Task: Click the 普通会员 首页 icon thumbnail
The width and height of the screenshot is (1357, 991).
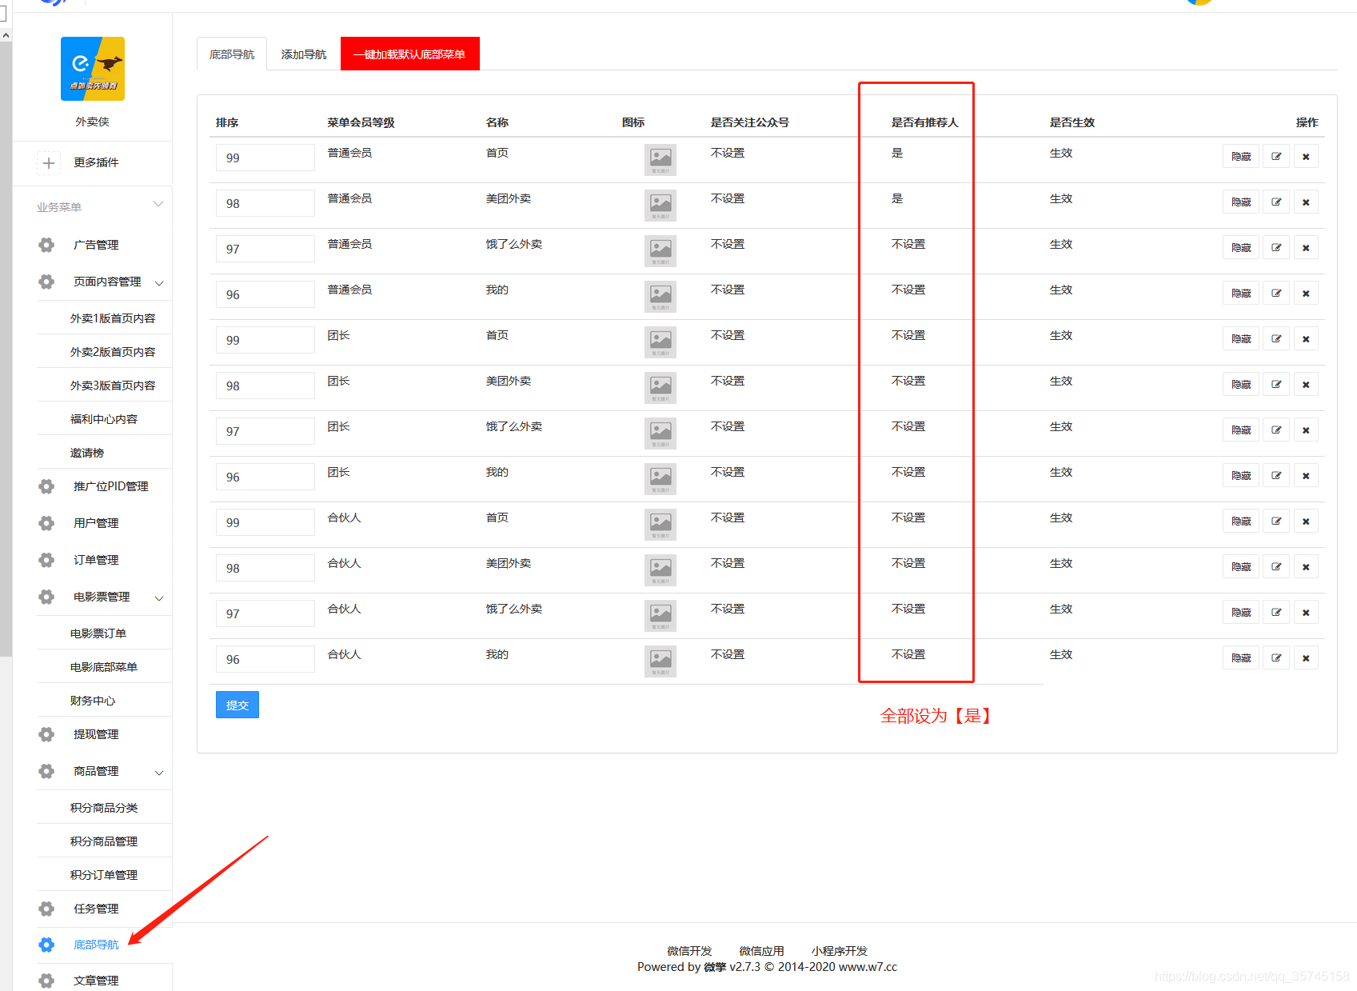Action: (661, 160)
